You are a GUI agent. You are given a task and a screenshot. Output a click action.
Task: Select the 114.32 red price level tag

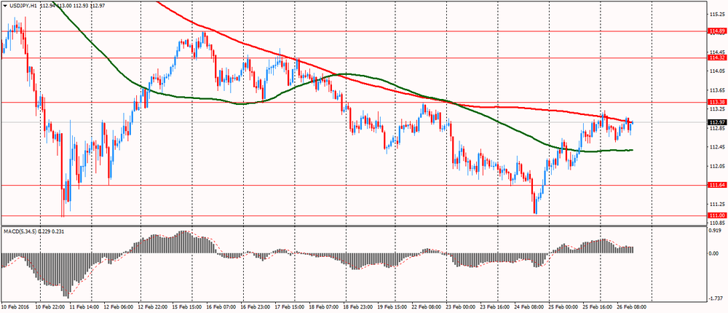716,58
